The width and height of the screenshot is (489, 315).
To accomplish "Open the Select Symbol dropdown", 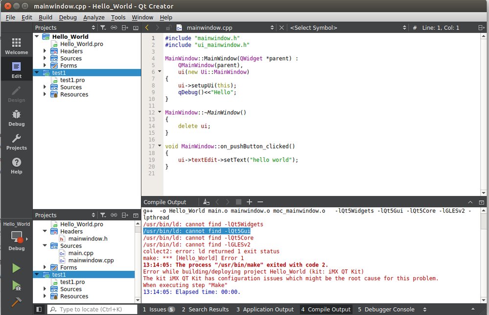I will pyautogui.click(x=348, y=28).
